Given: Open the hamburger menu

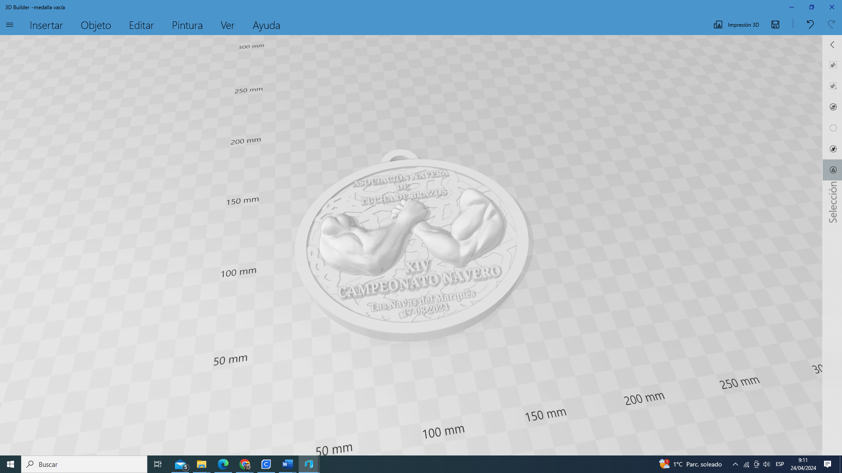Looking at the screenshot, I should click(10, 25).
